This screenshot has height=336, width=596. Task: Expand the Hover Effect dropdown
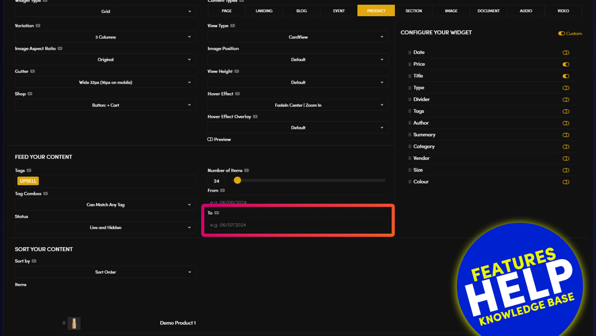(x=298, y=105)
